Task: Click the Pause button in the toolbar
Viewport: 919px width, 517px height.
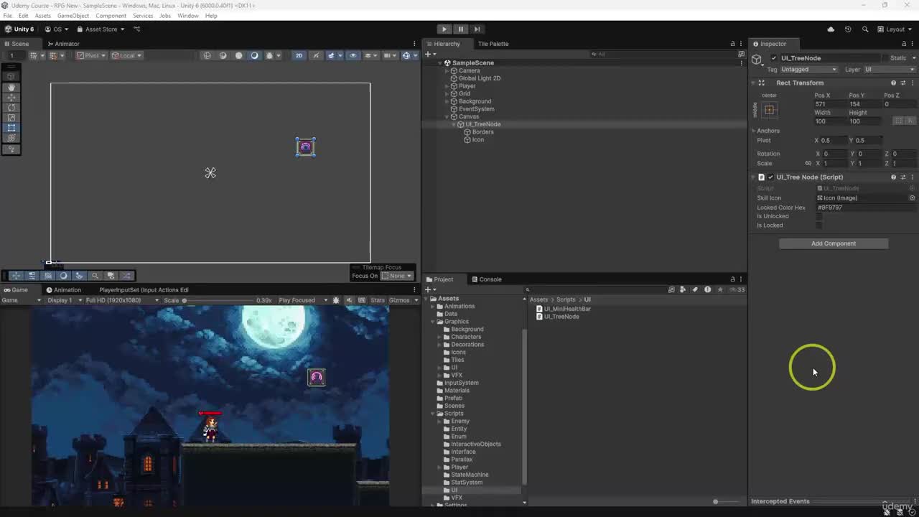Action: point(461,29)
